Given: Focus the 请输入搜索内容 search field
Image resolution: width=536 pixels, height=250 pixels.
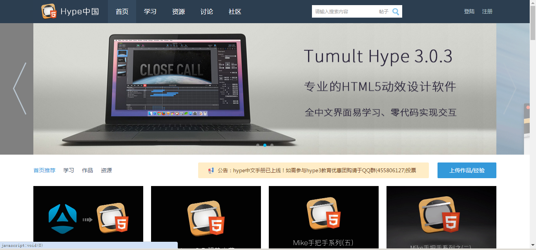Looking at the screenshot, I should [x=345, y=12].
